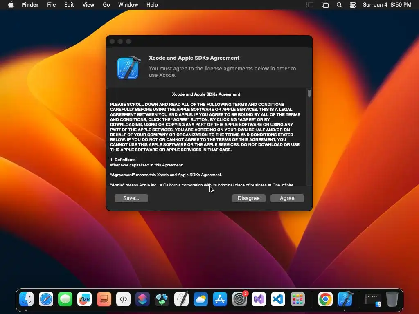The width and height of the screenshot is (419, 314).
Task: Open the recent screenshot stack in Dock
Action: click(373, 300)
